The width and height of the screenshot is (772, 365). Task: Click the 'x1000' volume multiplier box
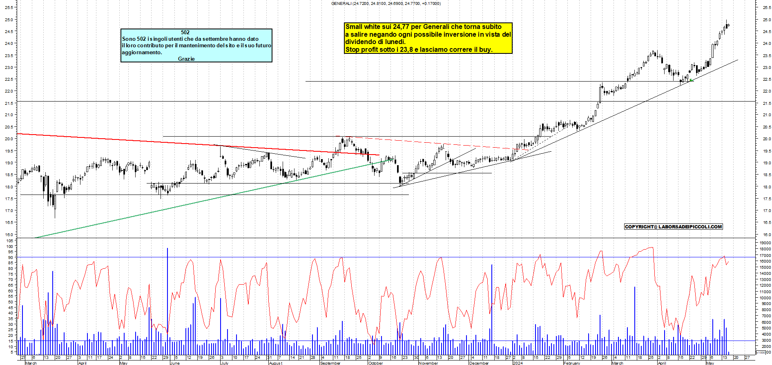tap(761, 352)
